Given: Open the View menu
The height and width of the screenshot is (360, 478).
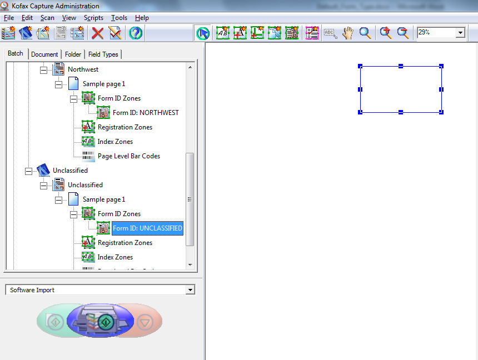Looking at the screenshot, I should (x=69, y=18).
